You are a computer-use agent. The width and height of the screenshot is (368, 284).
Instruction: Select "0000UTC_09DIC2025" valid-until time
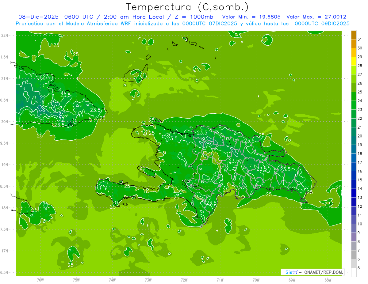[322, 24]
